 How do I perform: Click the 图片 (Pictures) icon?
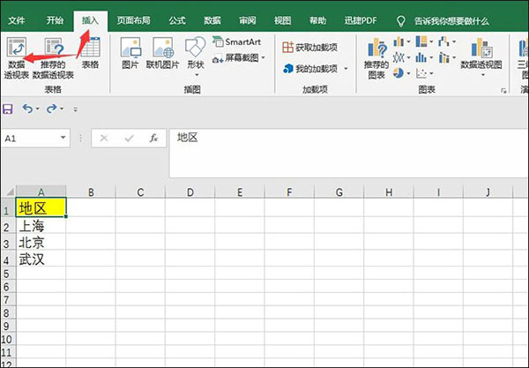click(130, 53)
